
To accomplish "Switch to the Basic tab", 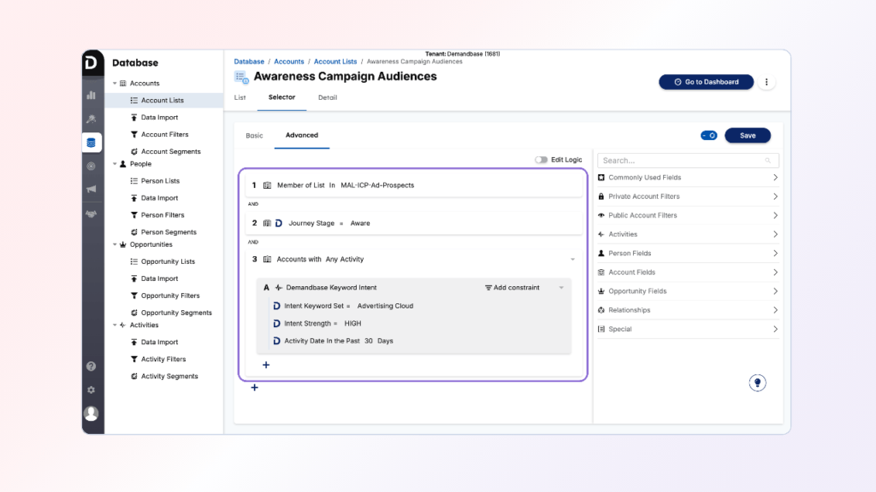I will click(x=255, y=135).
